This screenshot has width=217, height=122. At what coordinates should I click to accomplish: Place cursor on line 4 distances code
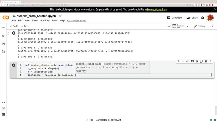click(53, 75)
